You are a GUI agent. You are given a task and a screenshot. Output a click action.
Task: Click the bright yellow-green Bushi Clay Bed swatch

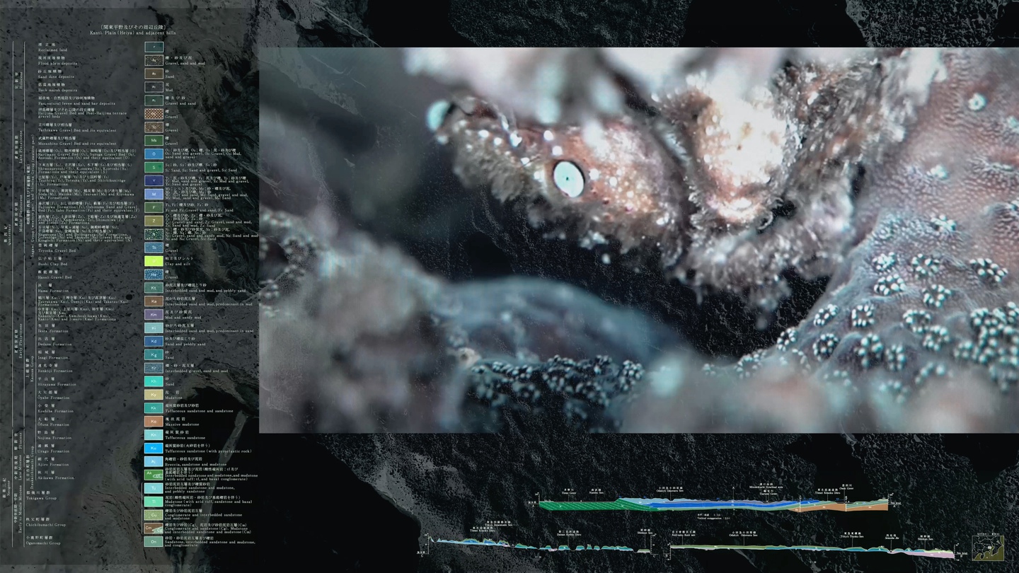pyautogui.click(x=154, y=261)
